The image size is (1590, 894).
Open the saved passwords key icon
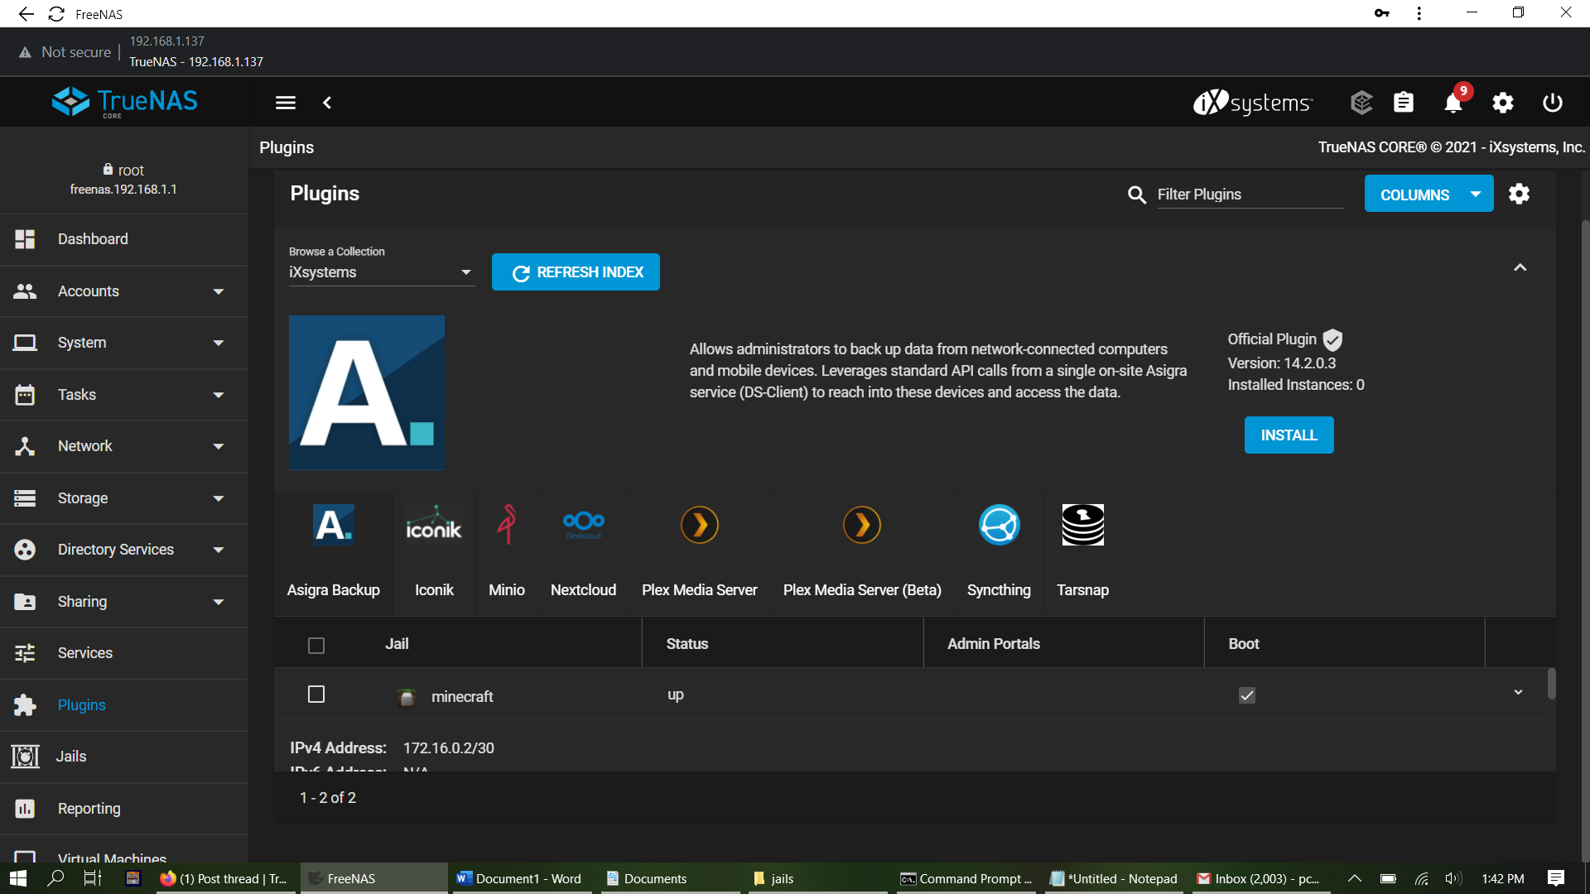[1381, 13]
